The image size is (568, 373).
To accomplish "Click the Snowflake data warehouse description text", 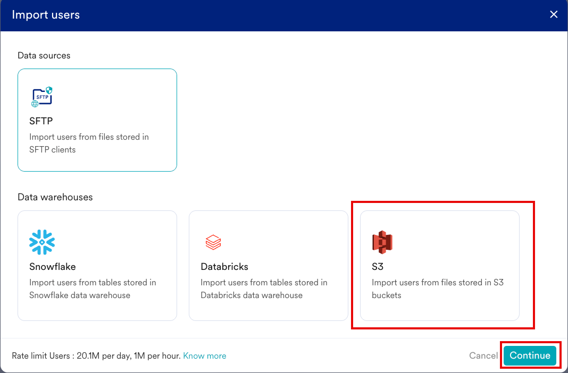I will (93, 289).
